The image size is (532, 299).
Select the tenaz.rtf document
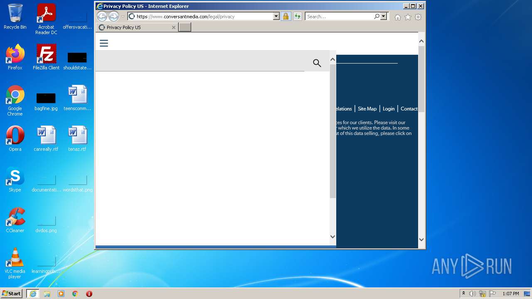(77, 138)
